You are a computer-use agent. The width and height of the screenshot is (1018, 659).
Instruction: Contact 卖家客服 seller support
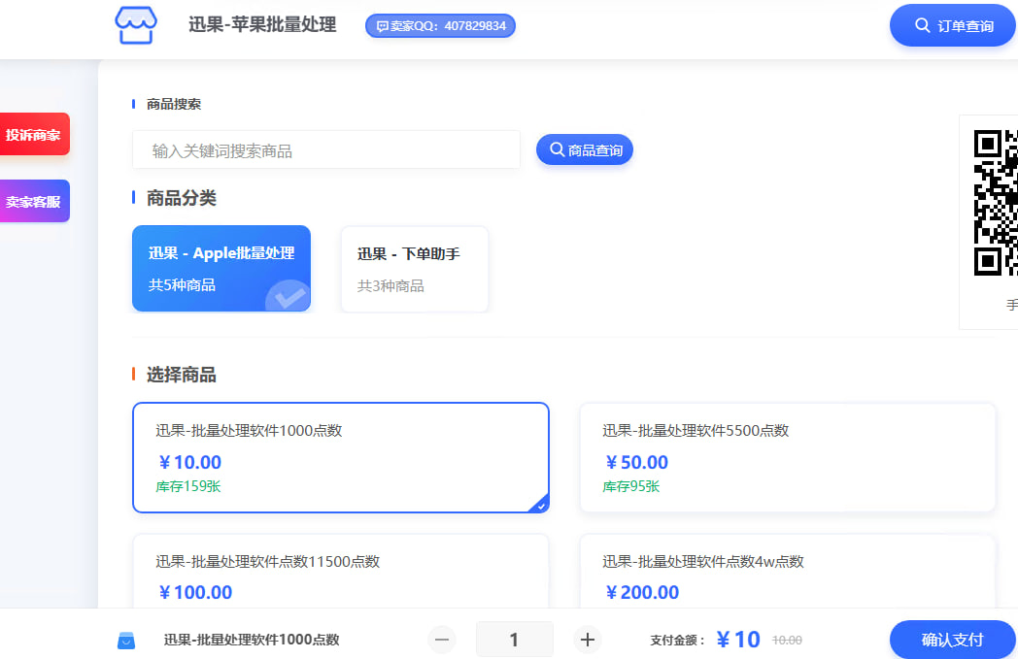pyautogui.click(x=34, y=201)
